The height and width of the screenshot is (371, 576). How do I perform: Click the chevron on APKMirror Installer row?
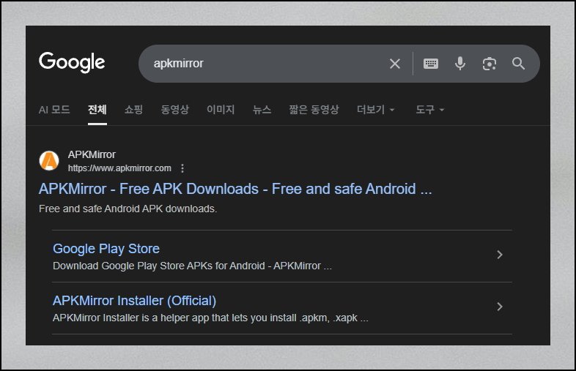pos(500,307)
